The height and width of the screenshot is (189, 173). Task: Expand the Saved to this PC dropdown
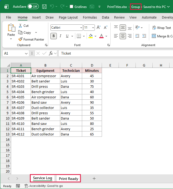(x=169, y=7)
